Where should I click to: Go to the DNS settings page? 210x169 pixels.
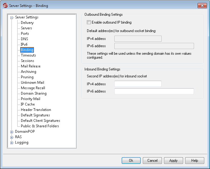click(24, 39)
